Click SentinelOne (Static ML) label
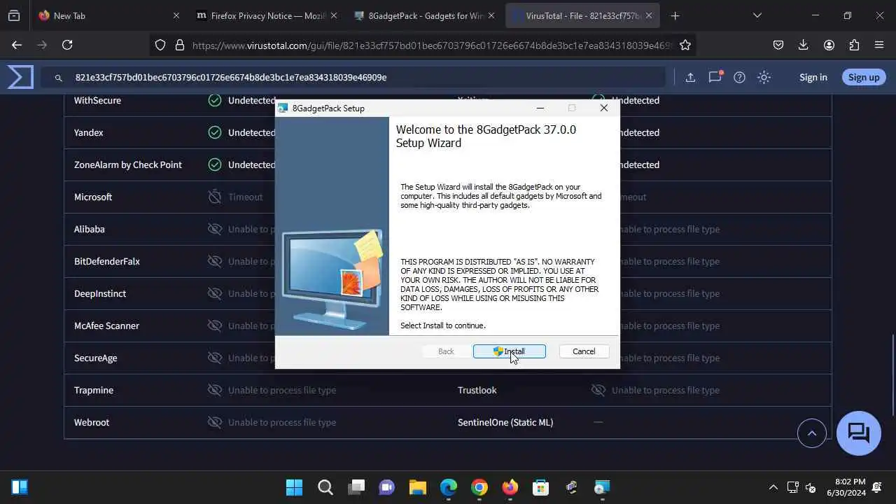The width and height of the screenshot is (896, 504). pos(505,422)
